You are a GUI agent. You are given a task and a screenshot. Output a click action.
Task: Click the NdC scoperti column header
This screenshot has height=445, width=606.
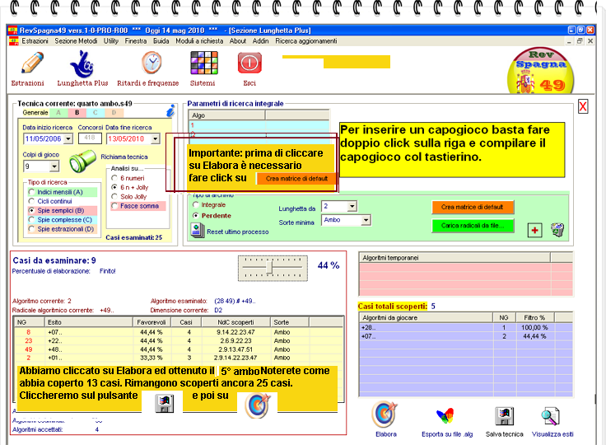(x=235, y=322)
